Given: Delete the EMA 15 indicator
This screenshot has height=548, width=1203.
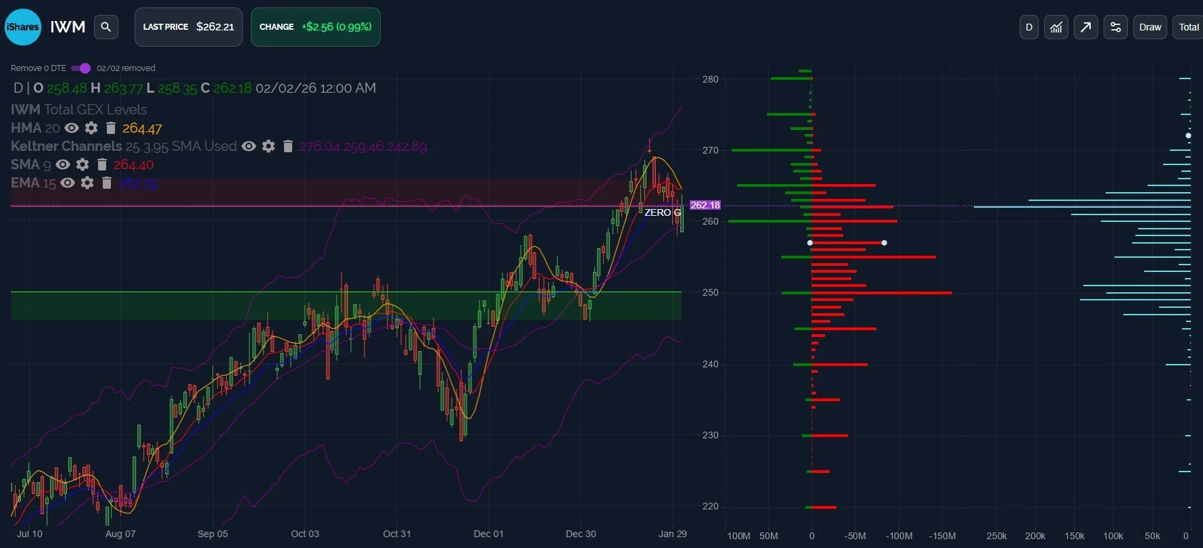Looking at the screenshot, I should pos(107,183).
